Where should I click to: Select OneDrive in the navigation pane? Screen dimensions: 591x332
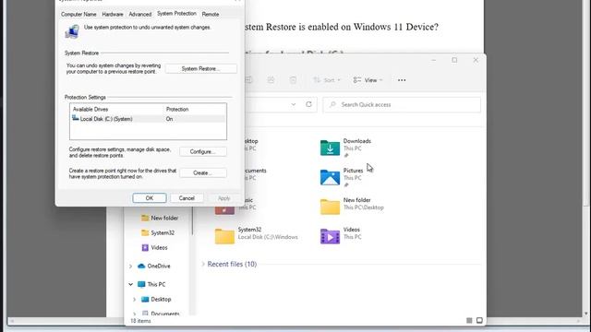click(159, 266)
